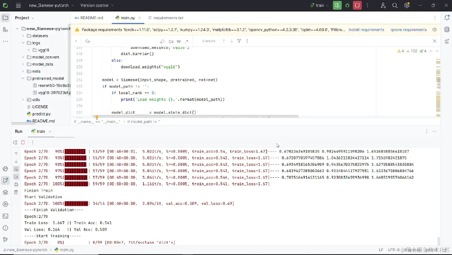
Task: Stop train with the red square in Run panel
Action: 23,142
